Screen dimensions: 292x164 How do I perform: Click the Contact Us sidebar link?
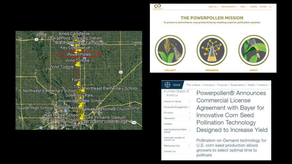pyautogui.click(x=170, y=151)
